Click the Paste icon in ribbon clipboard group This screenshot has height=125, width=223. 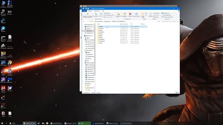101,14
